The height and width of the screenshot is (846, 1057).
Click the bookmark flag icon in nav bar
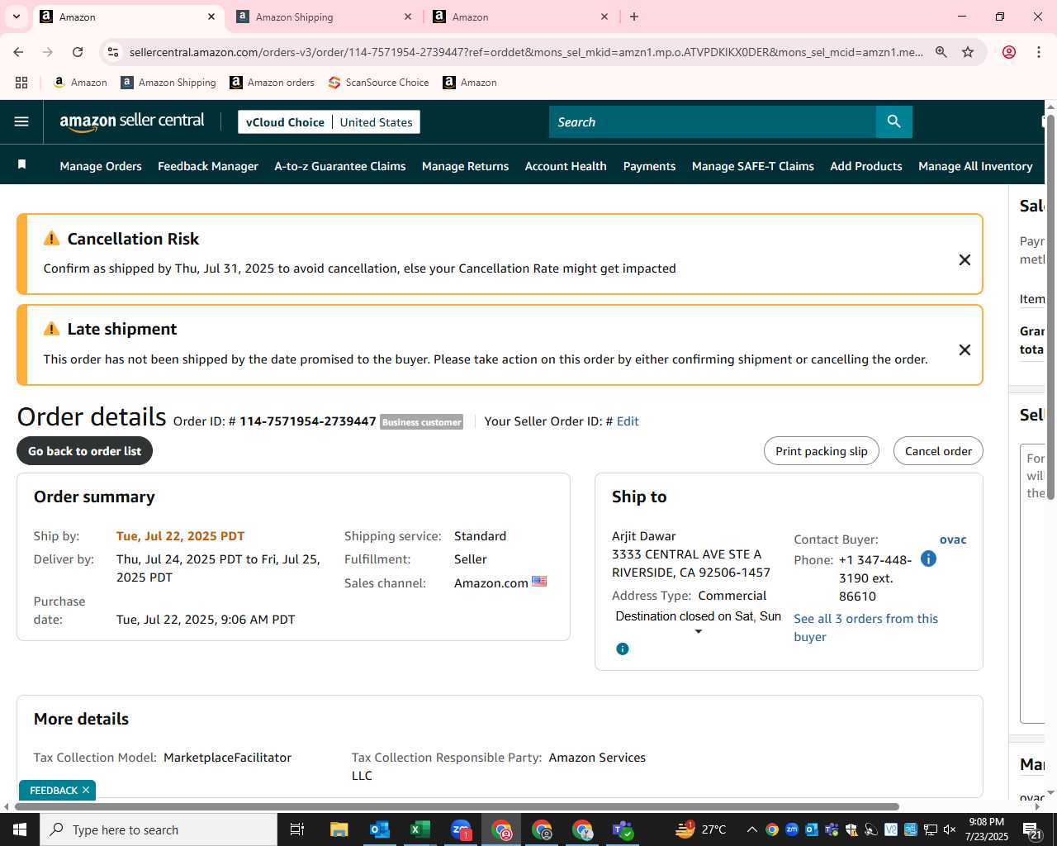[22, 164]
